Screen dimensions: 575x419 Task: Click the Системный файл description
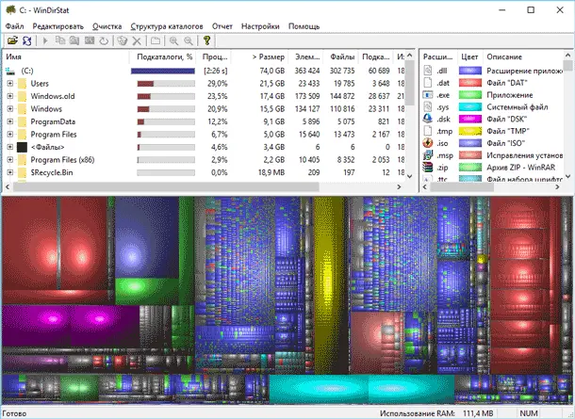click(x=517, y=107)
